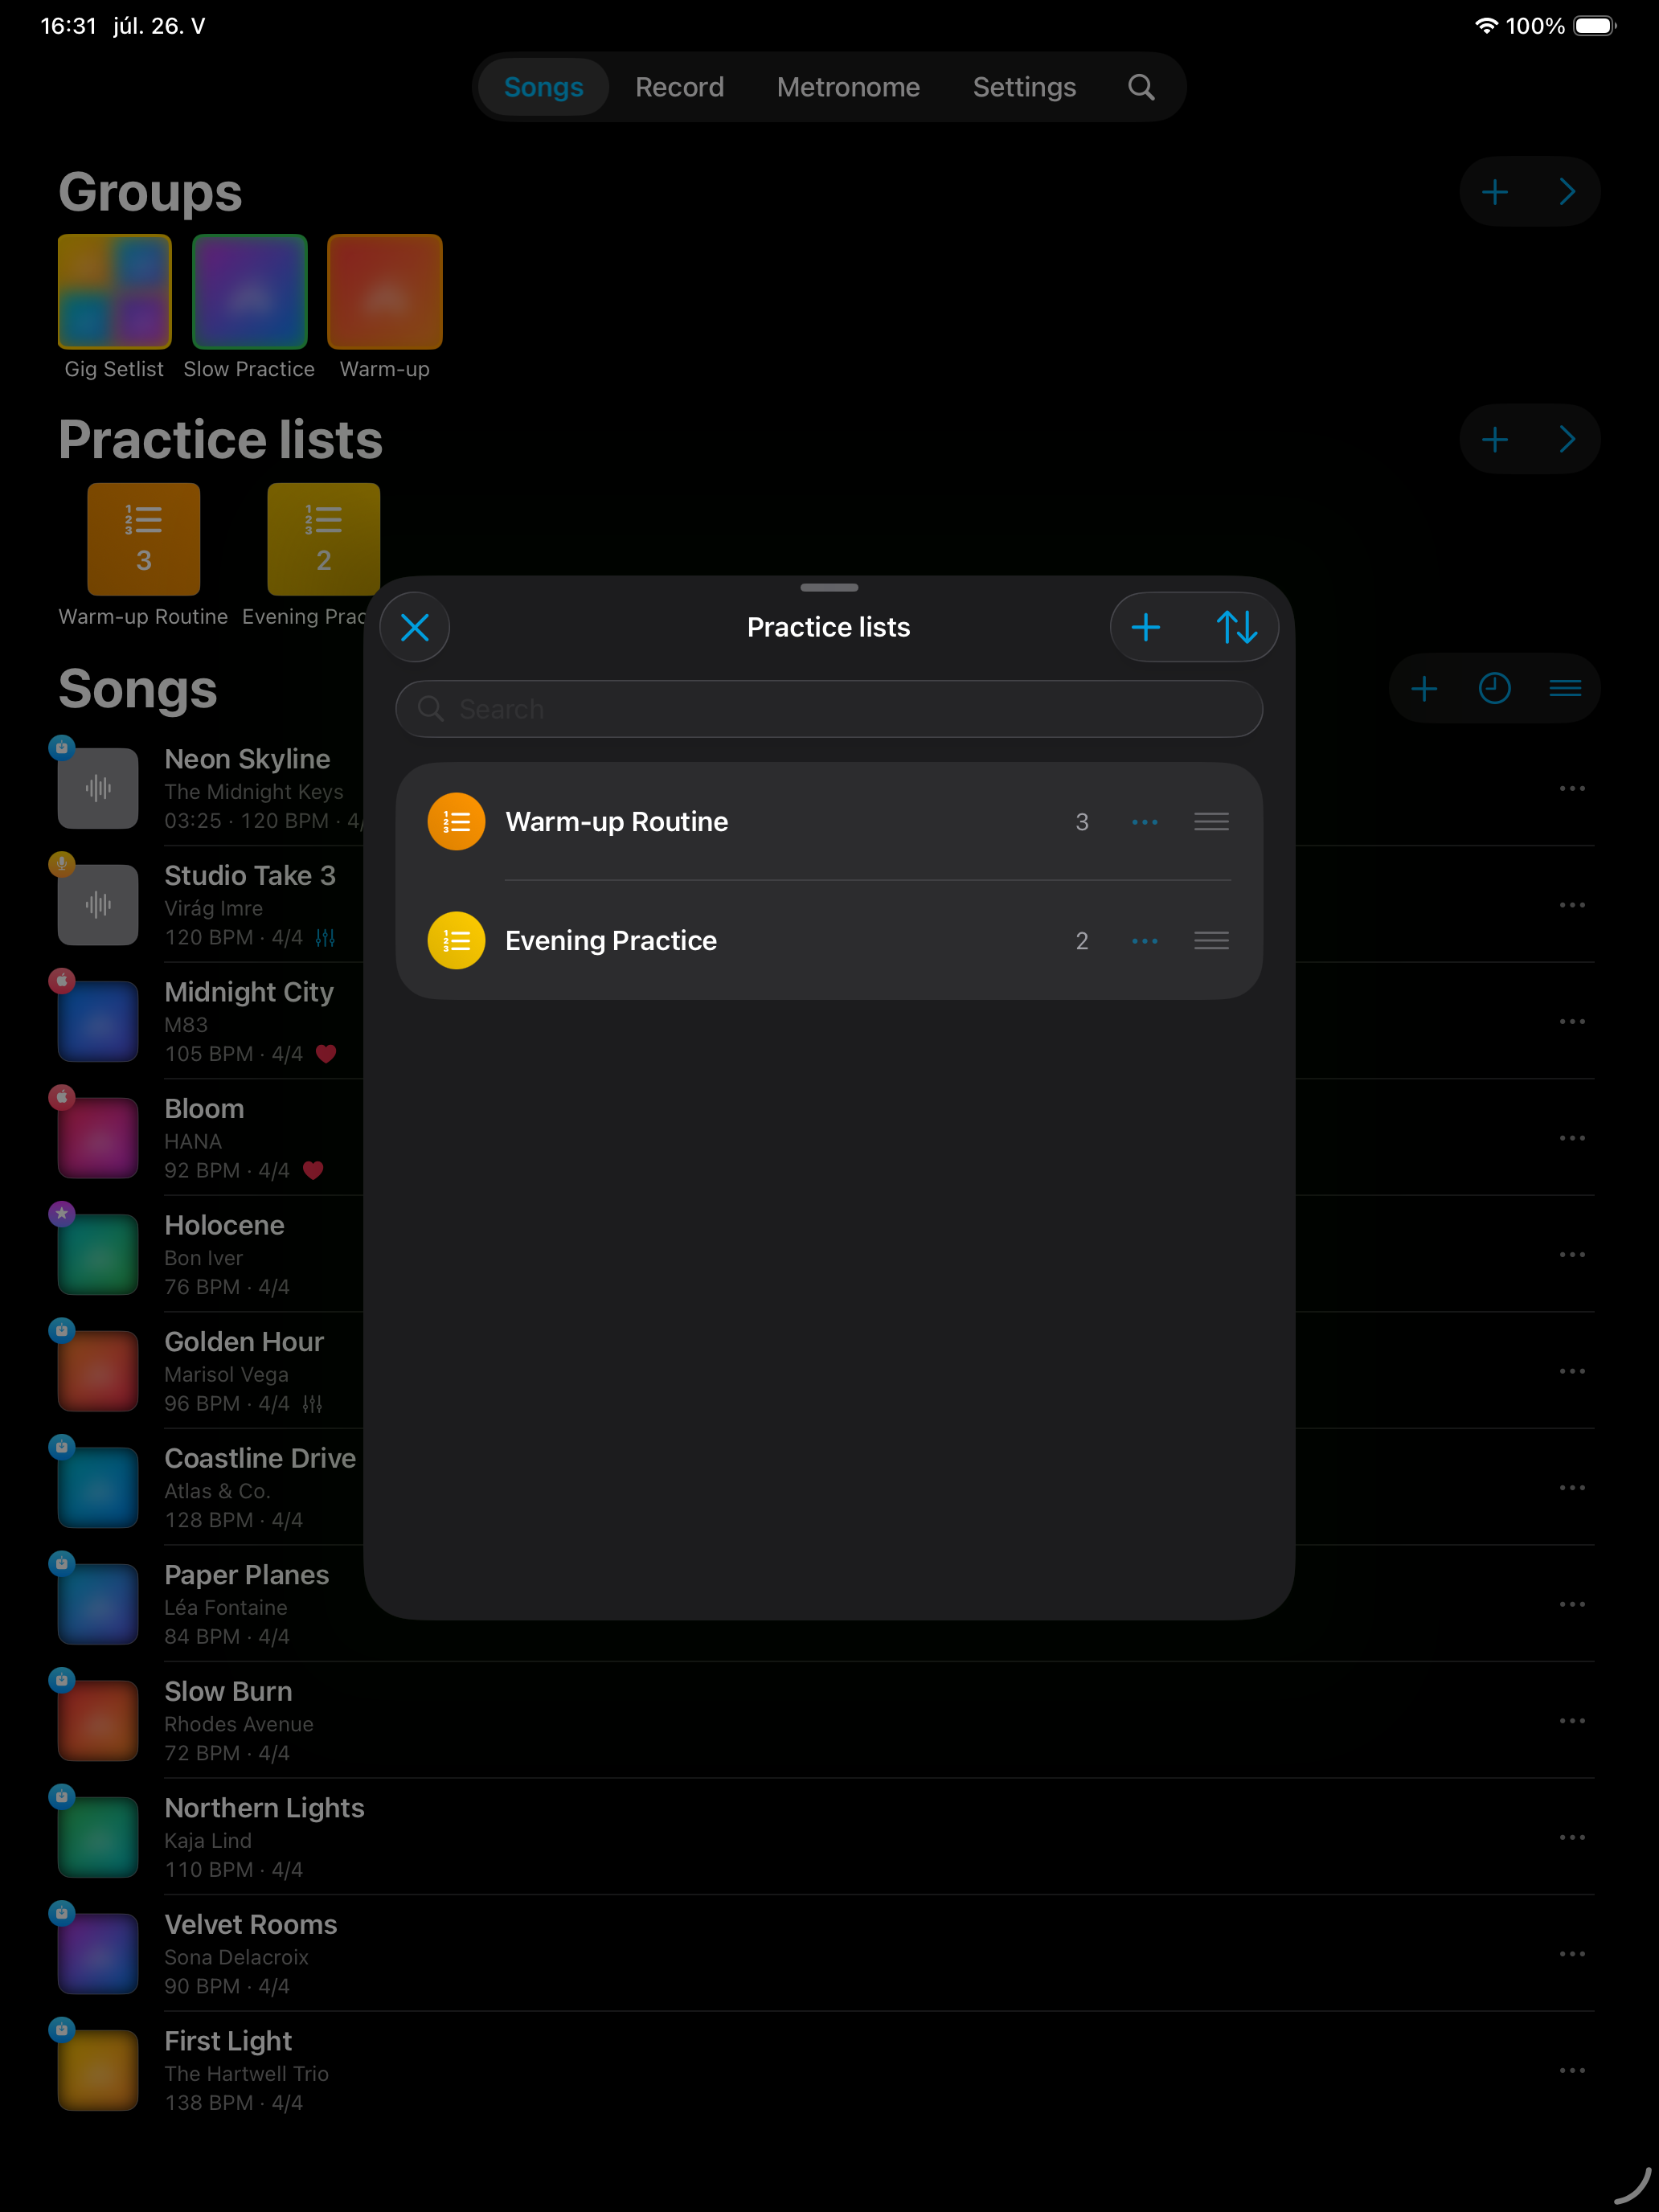Add a practice list from the main screen

tap(1494, 439)
